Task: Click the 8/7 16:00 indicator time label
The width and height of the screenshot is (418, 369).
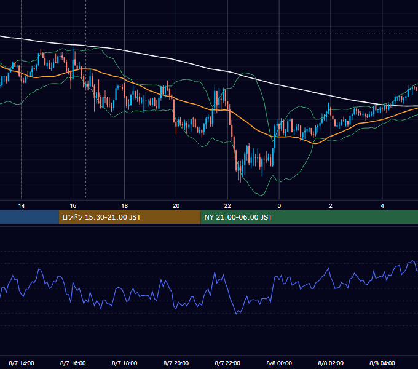Action: pyautogui.click(x=73, y=363)
